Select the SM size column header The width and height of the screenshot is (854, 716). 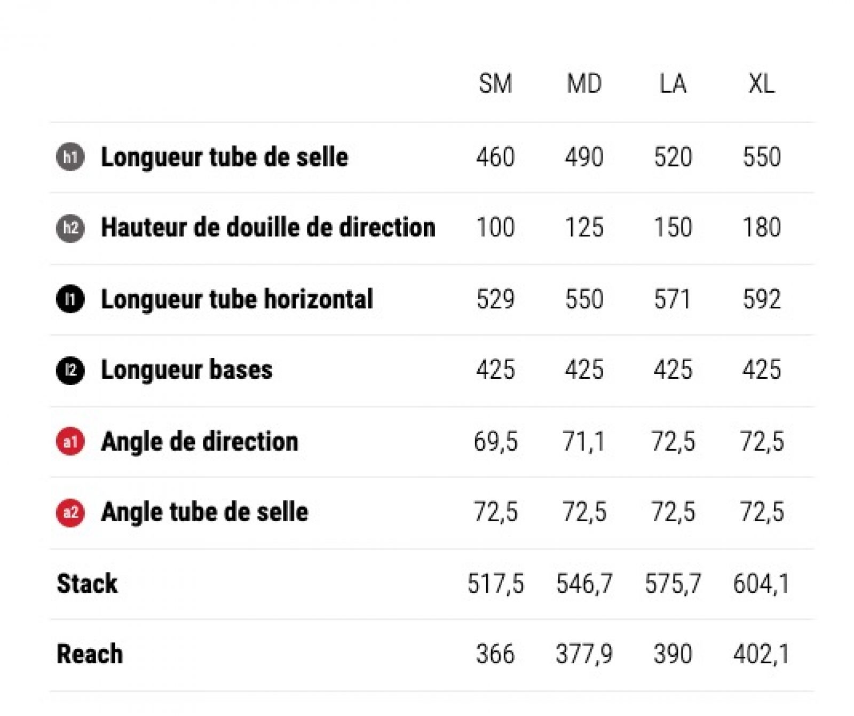click(x=495, y=84)
